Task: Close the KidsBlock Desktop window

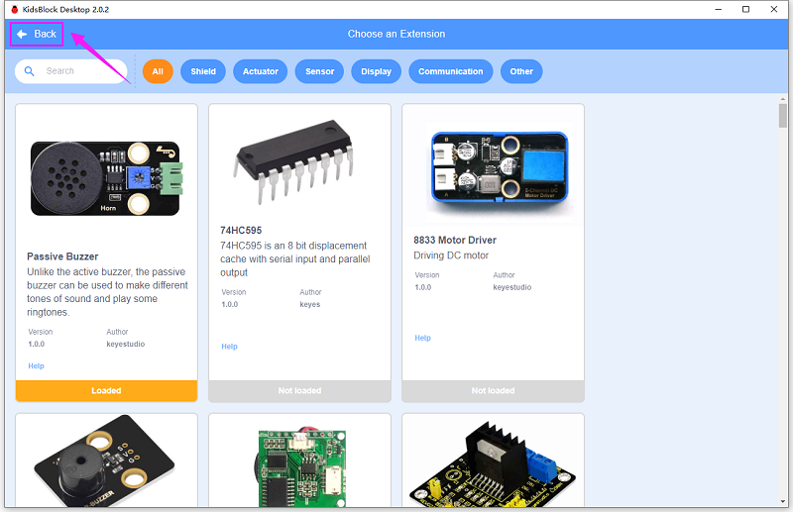Action: click(774, 9)
